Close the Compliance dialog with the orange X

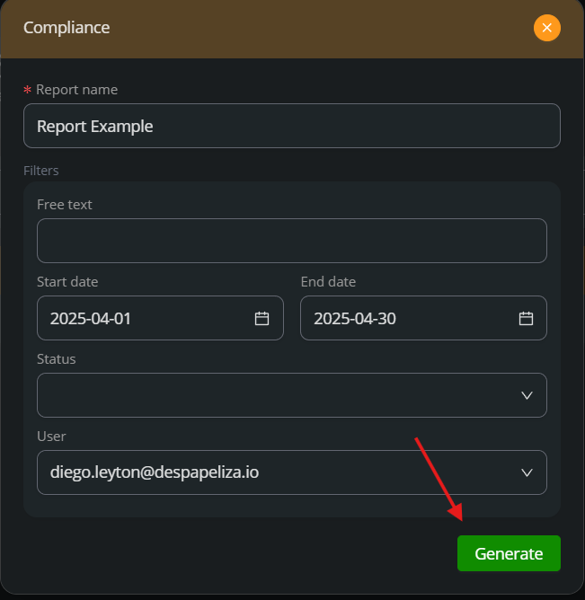pos(546,28)
